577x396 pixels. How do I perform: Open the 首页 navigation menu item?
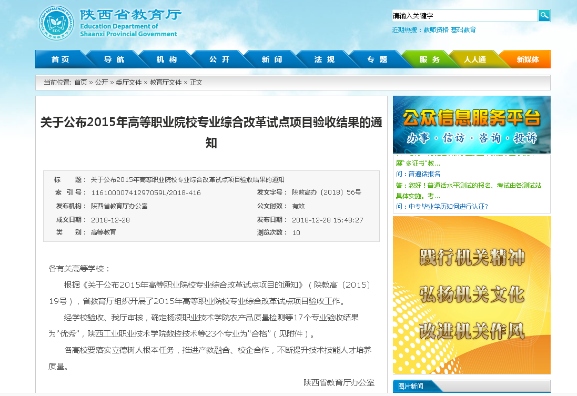point(60,59)
